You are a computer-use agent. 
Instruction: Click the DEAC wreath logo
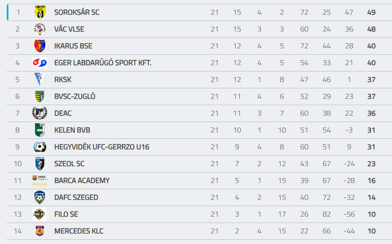(x=40, y=113)
